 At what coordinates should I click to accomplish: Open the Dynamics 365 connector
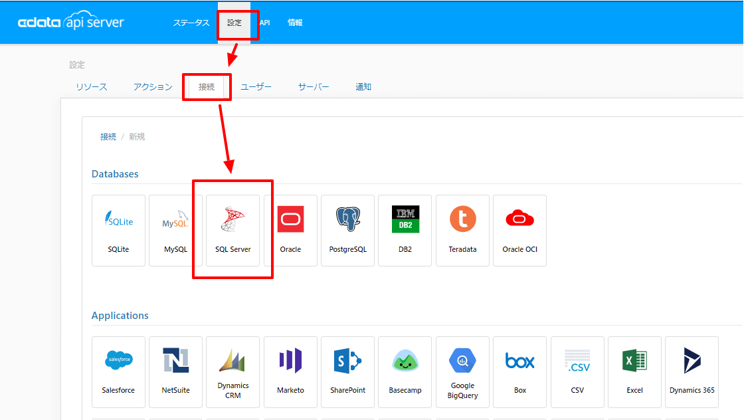[x=692, y=372]
